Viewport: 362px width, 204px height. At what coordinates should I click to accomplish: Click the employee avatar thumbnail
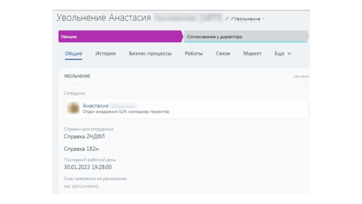click(x=73, y=108)
